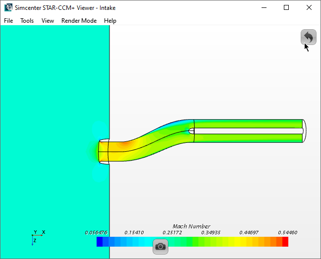This screenshot has height=259, width=321.
Task: Open the Tools menu
Action: 27,21
